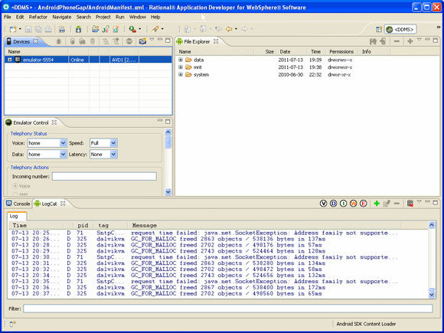Click the Clear Log icon in LogCat
This screenshot has height=333, width=444.
[410, 204]
